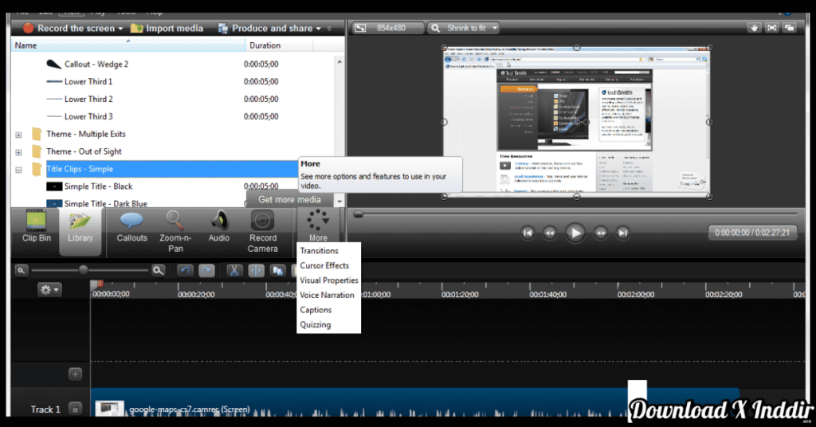Jump to previous clip button
Image resolution: width=816 pixels, height=427 pixels.
coord(528,233)
